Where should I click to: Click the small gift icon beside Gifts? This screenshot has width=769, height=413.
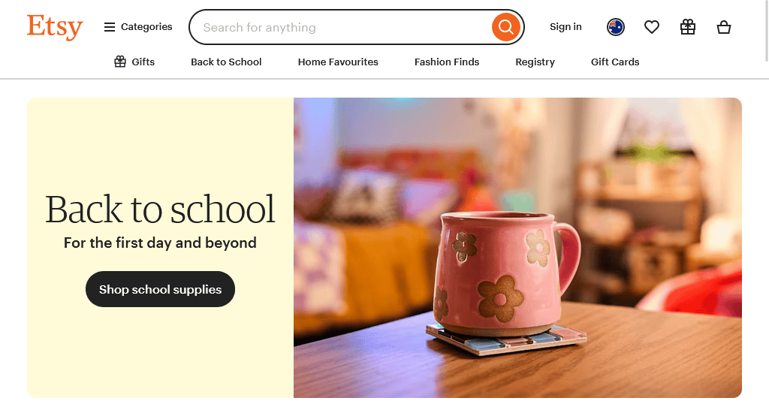pyautogui.click(x=120, y=62)
